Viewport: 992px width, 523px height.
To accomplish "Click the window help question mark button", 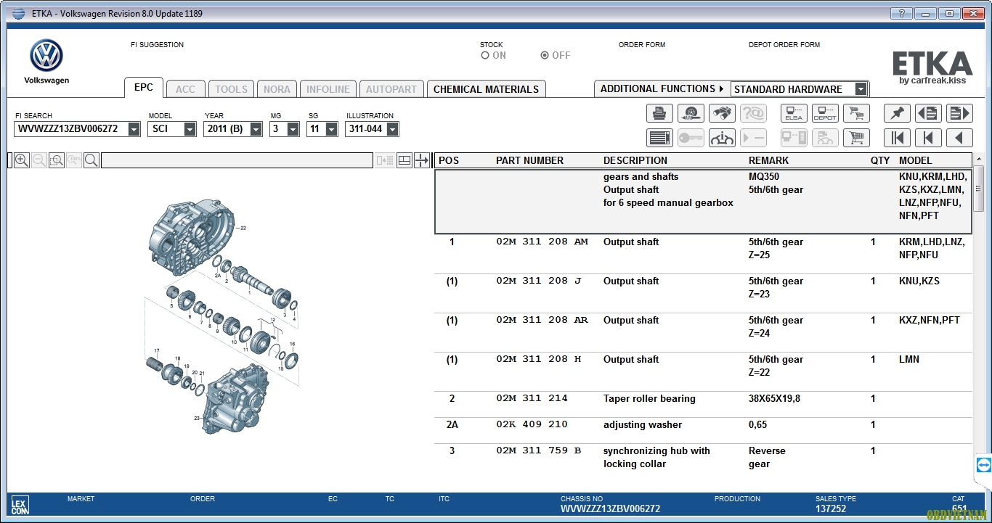I will [901, 13].
